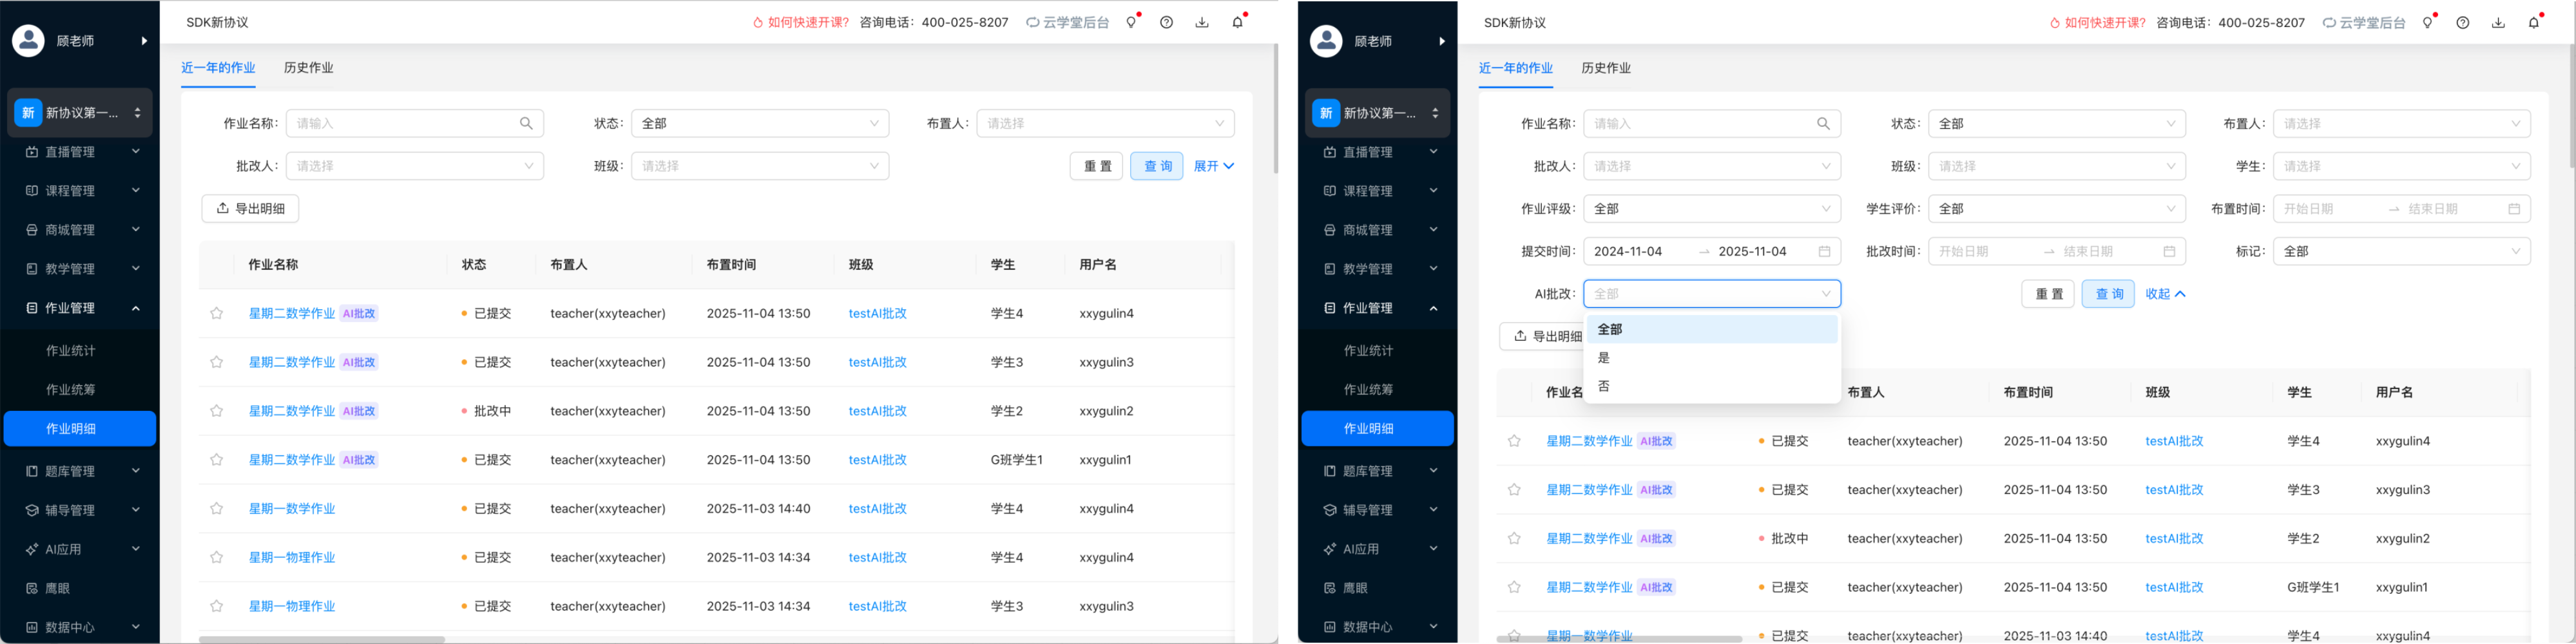Open 作业统计 in left window sidebar
2576x644 pixels.
click(x=70, y=351)
